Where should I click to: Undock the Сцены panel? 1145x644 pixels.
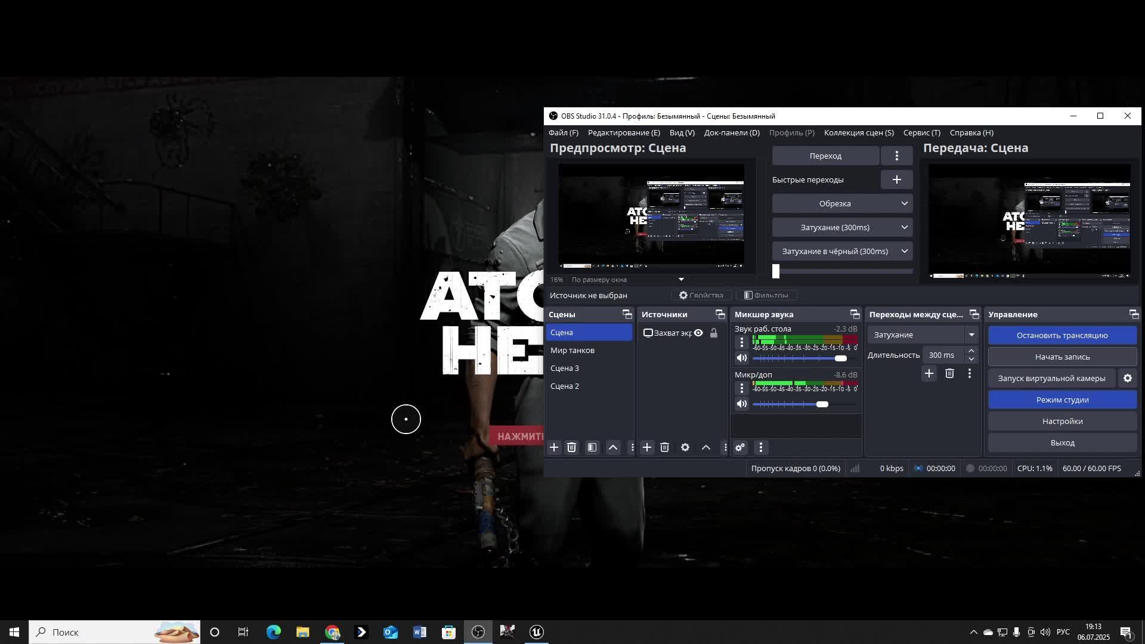click(x=627, y=314)
